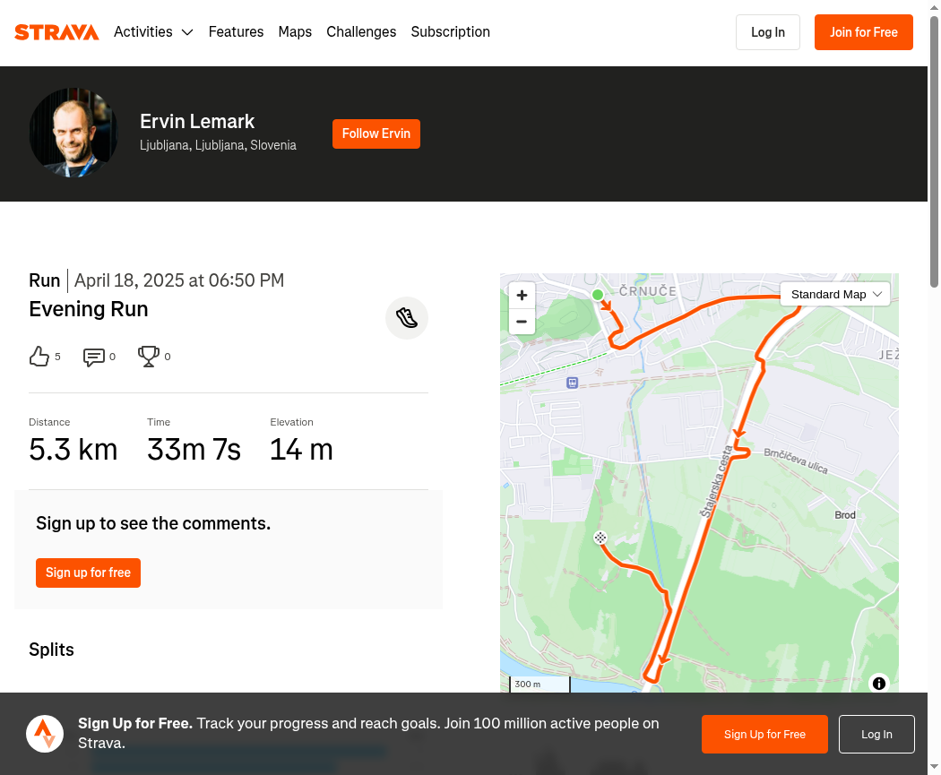Click the Strava logo
This screenshot has width=941, height=775.
(56, 32)
